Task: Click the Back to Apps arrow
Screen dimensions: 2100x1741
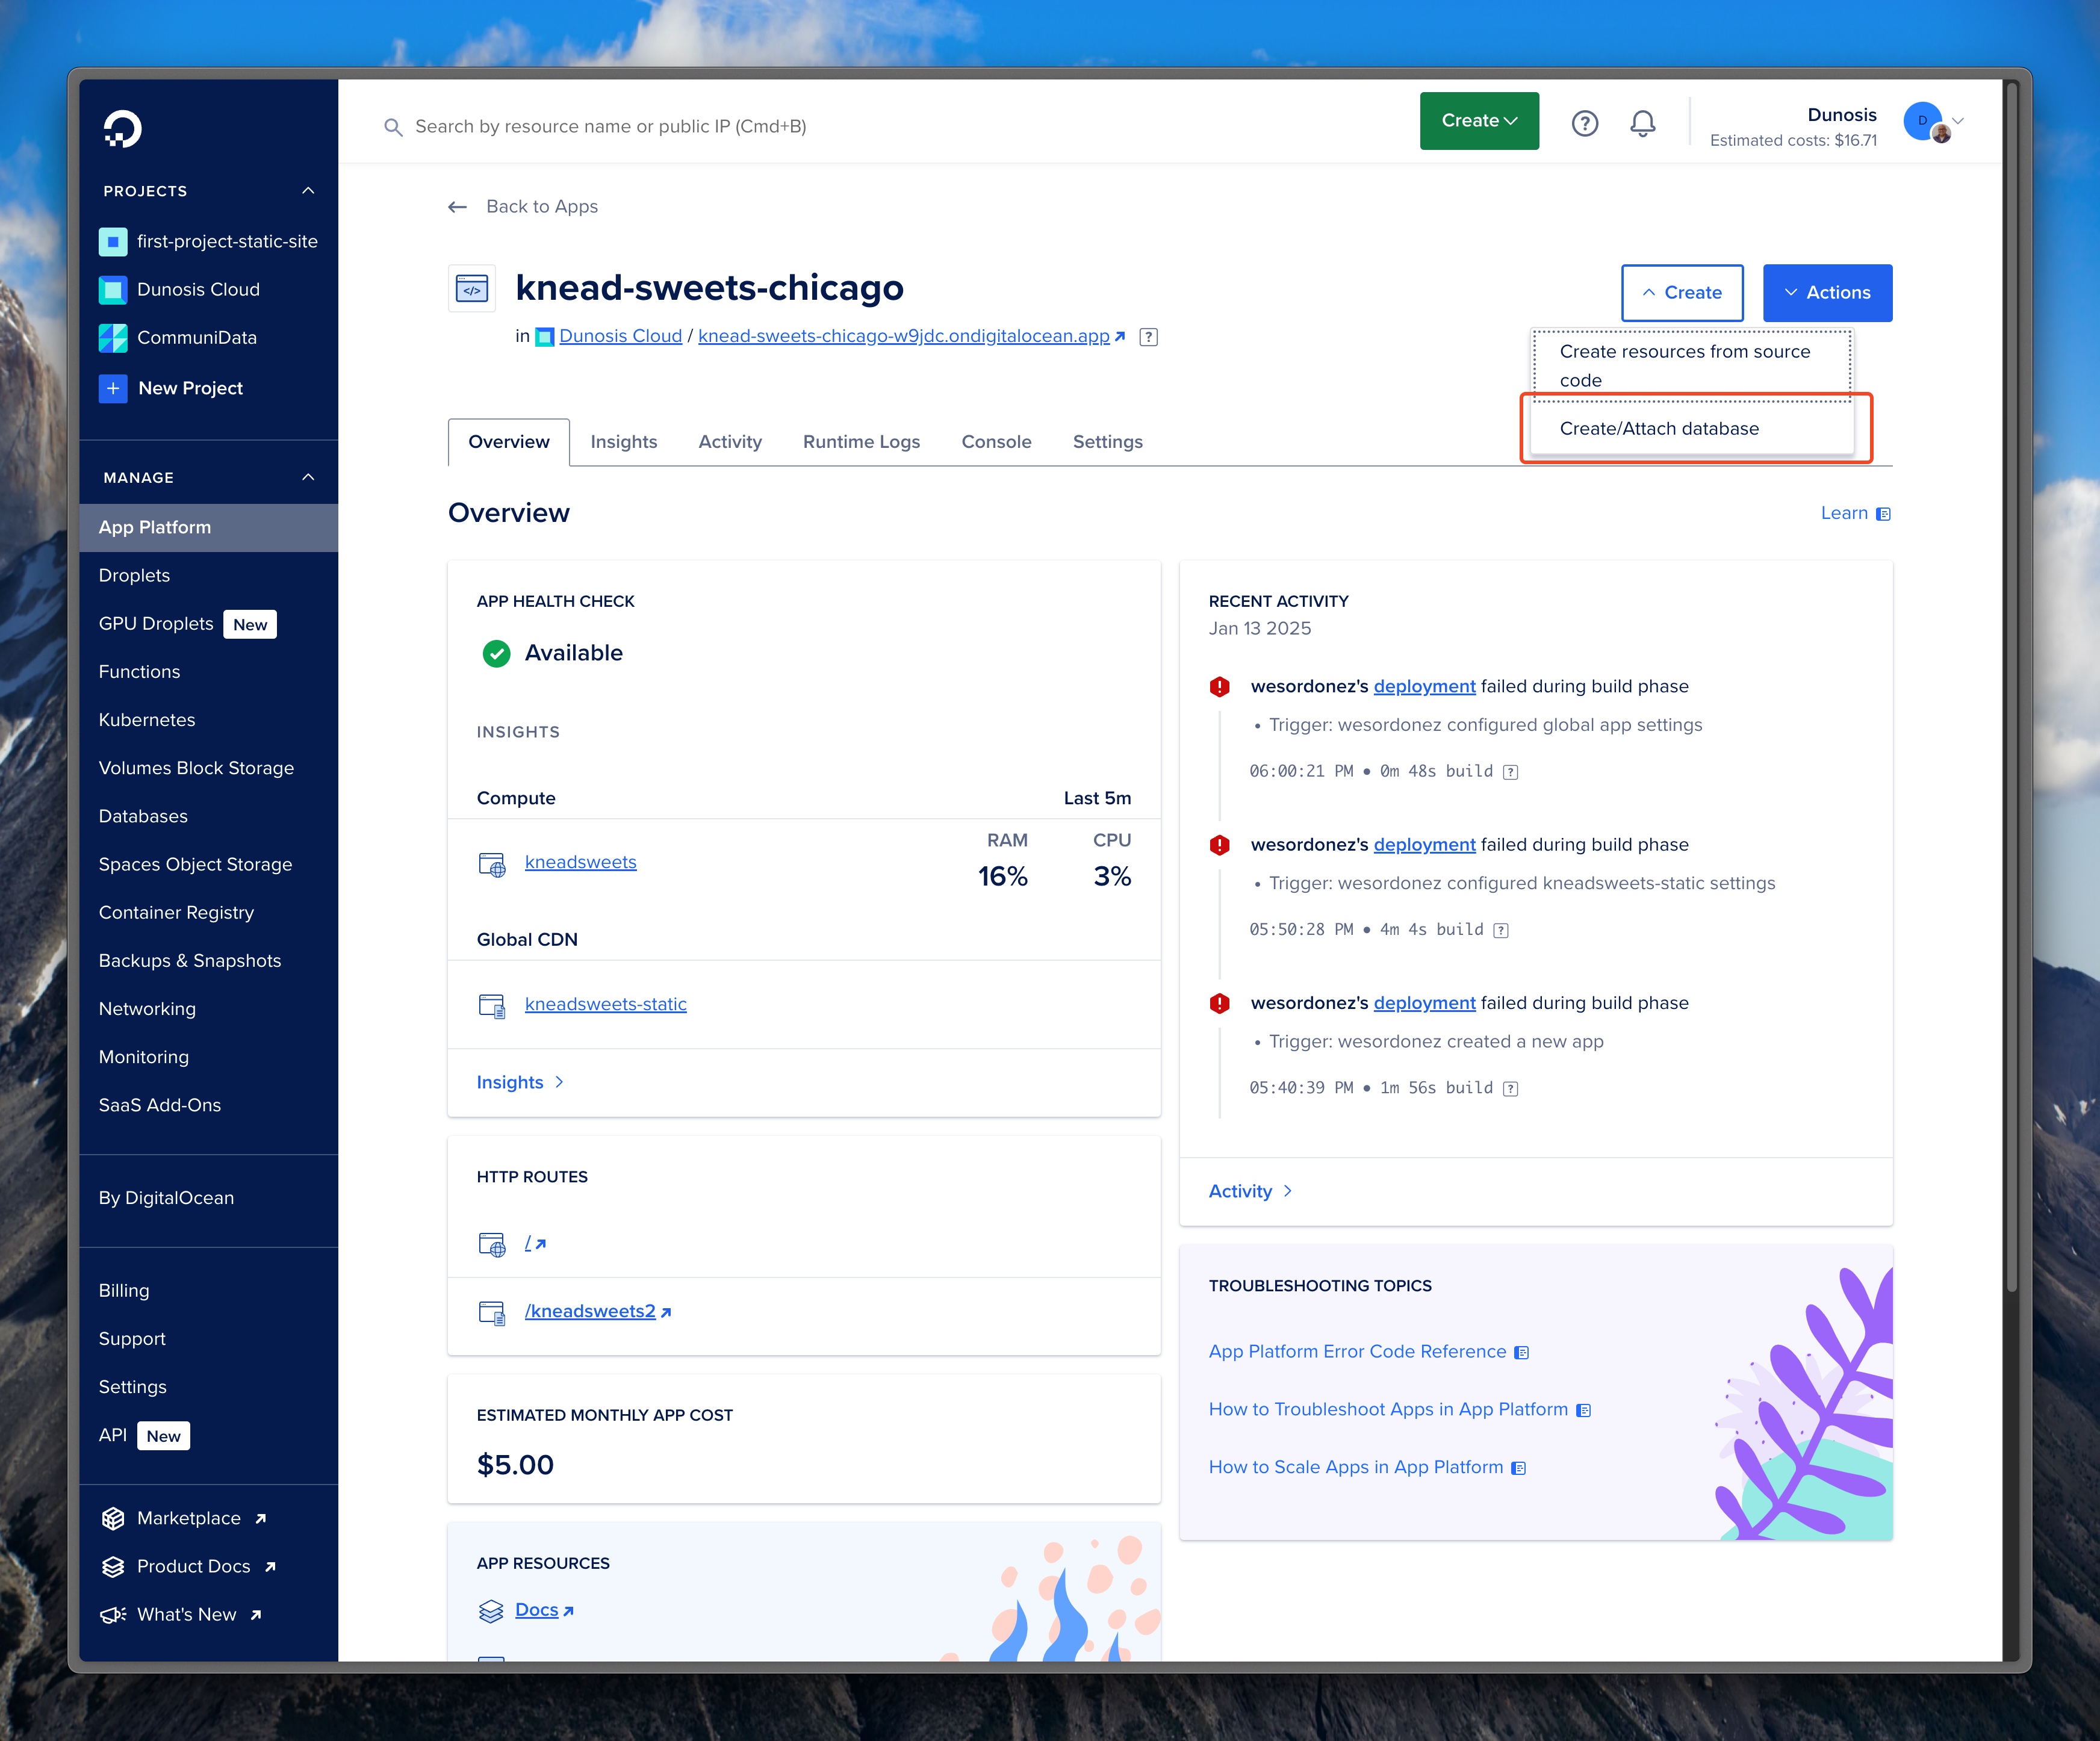Action: point(457,207)
